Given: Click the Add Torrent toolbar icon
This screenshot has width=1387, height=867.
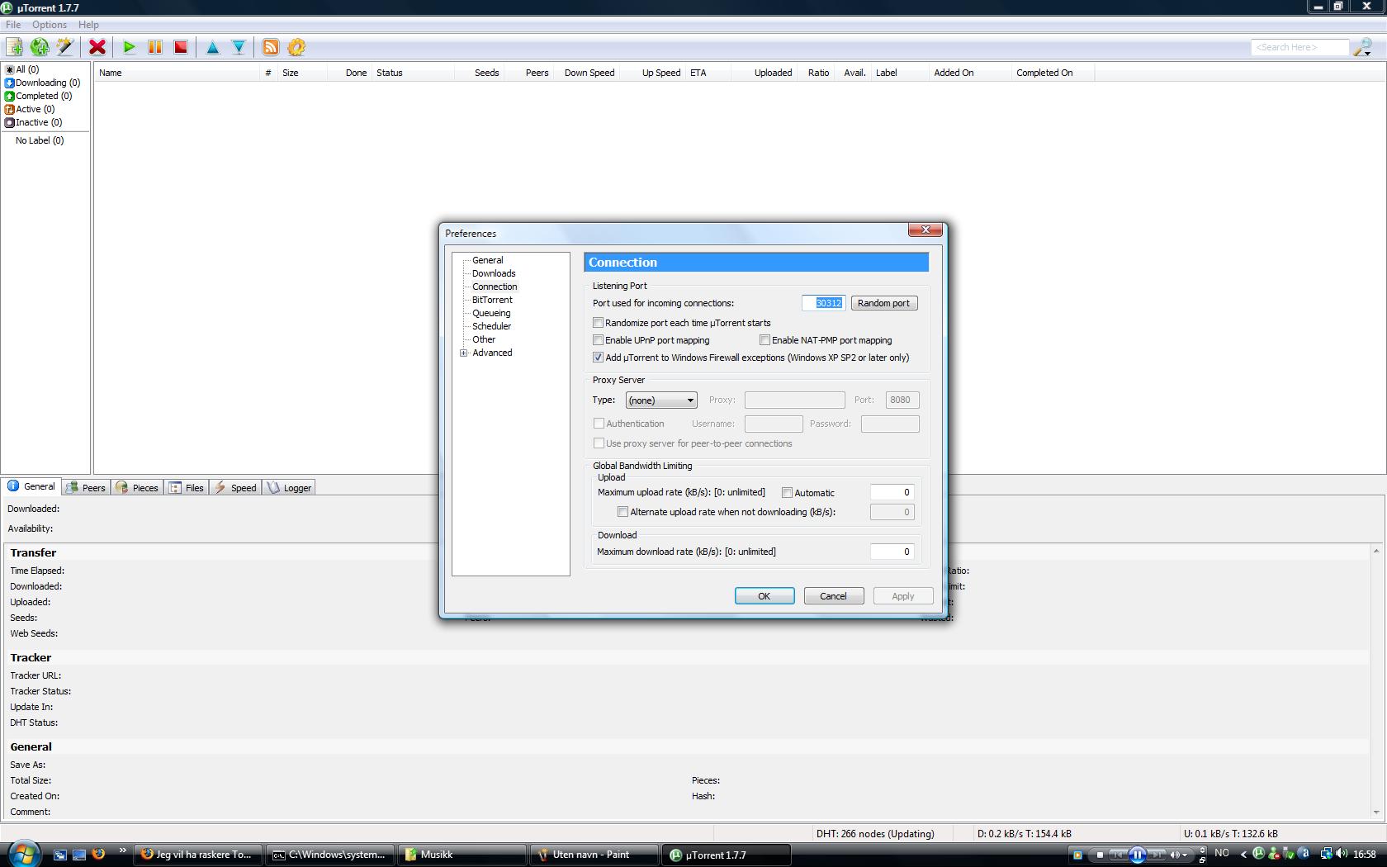Looking at the screenshot, I should click(15, 47).
